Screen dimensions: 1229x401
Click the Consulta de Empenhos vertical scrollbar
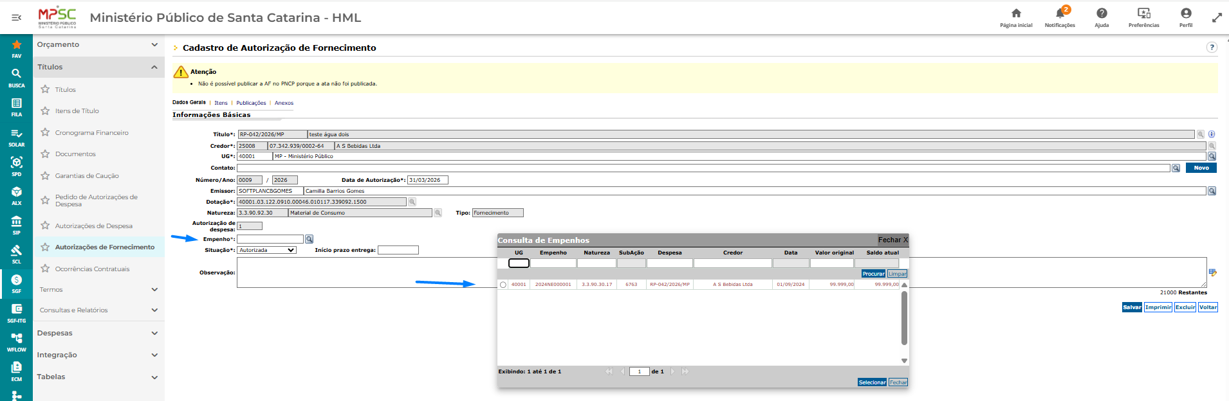[904, 318]
